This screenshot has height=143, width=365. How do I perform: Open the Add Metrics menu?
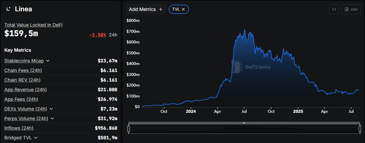146,9
